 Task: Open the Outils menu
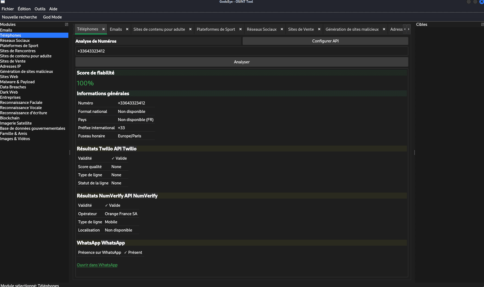40,9
